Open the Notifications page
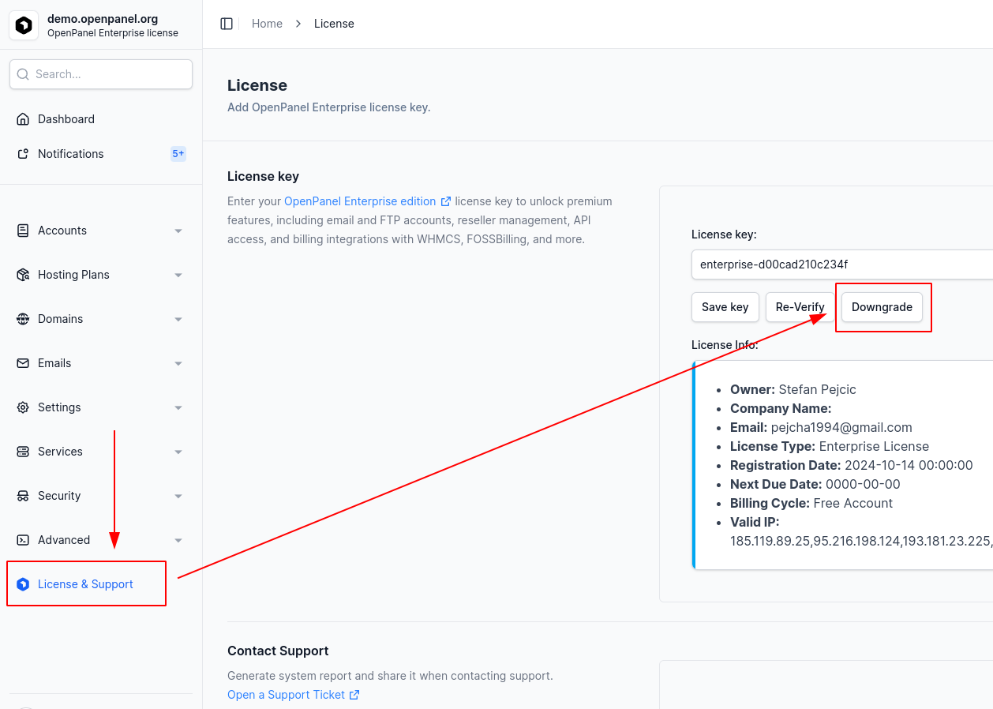This screenshot has width=993, height=709. tap(101, 154)
